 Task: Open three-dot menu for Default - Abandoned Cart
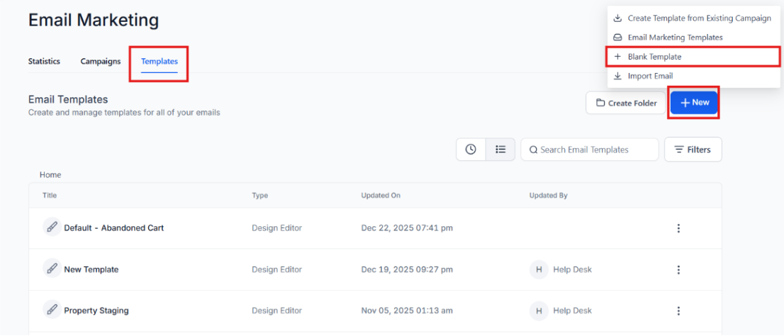(678, 228)
